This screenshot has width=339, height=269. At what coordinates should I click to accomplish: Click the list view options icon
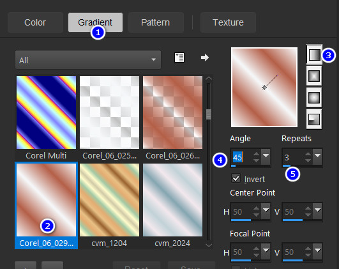[179, 58]
